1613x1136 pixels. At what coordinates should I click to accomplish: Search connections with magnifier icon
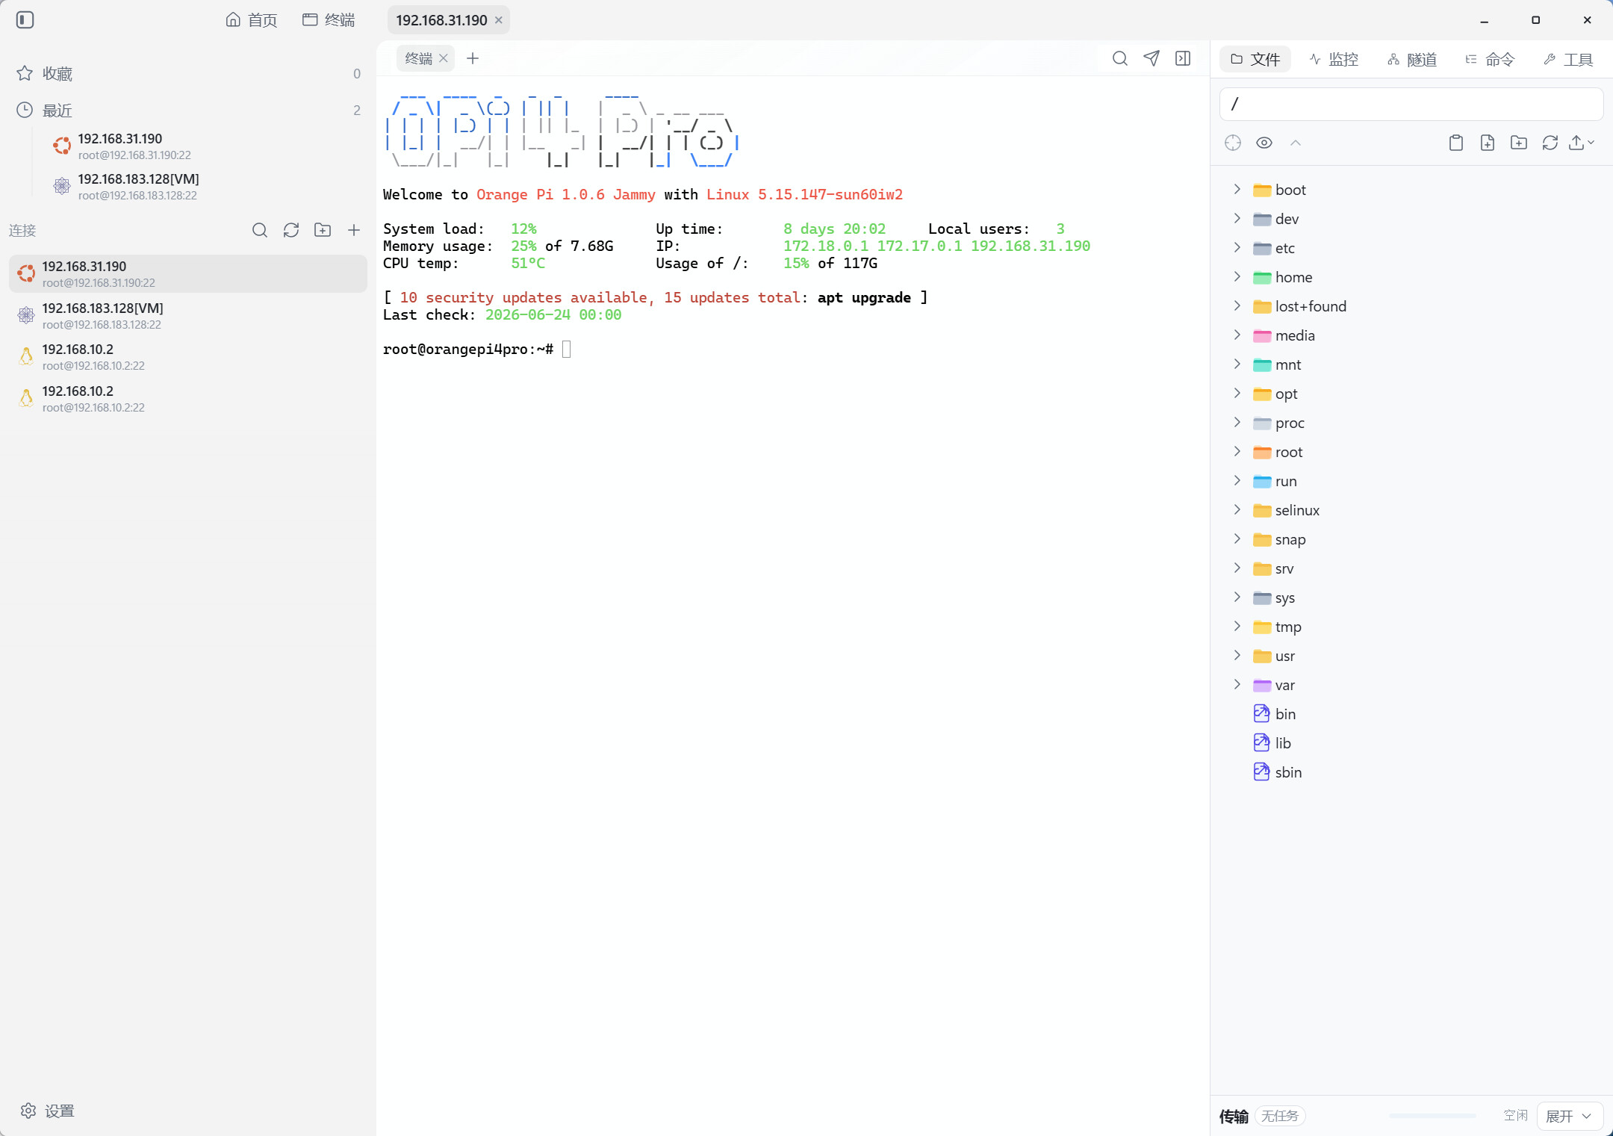click(260, 230)
